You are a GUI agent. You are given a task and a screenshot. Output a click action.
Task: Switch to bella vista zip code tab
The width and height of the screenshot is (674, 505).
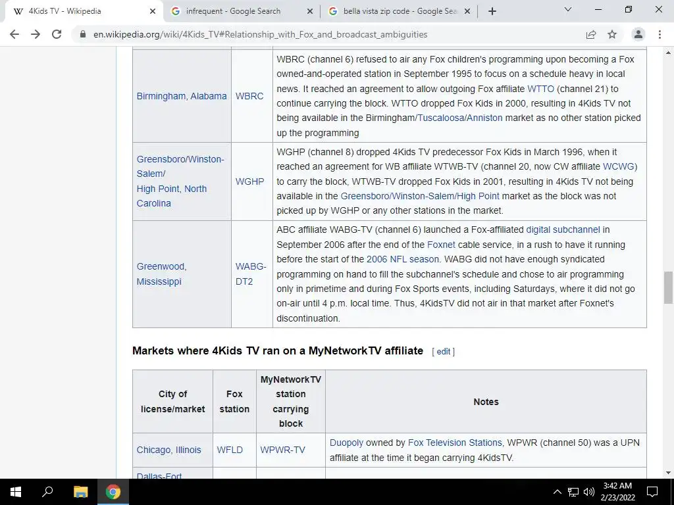tap(398, 11)
